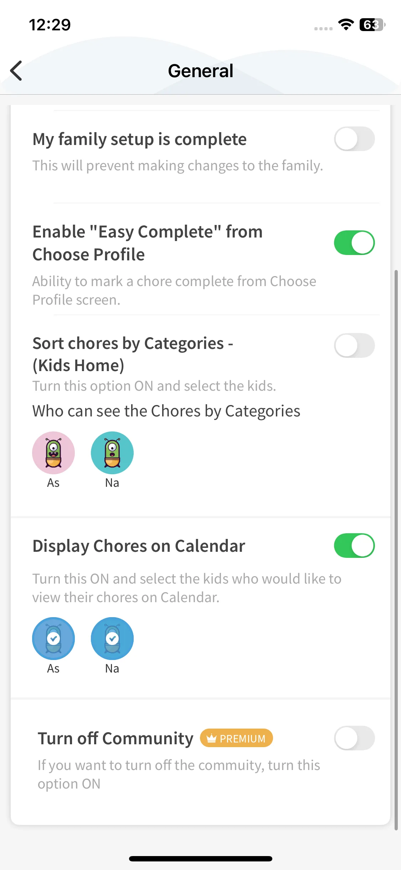Tap the Turn off Community label
This screenshot has width=401, height=870.
pos(115,738)
